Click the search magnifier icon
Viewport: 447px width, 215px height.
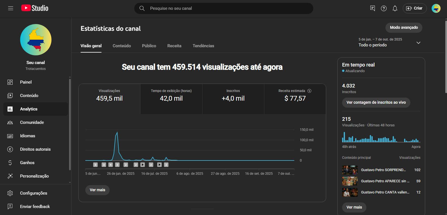(142, 8)
